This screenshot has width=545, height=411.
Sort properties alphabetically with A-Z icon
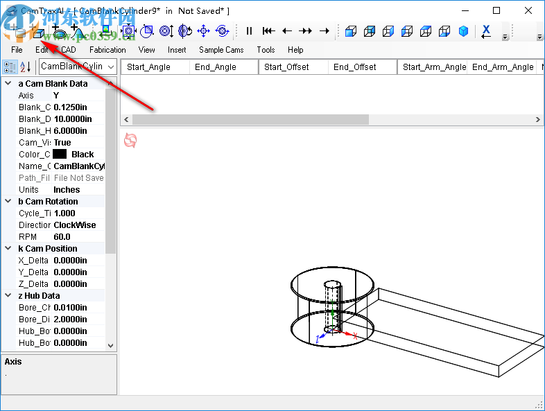[x=25, y=67]
